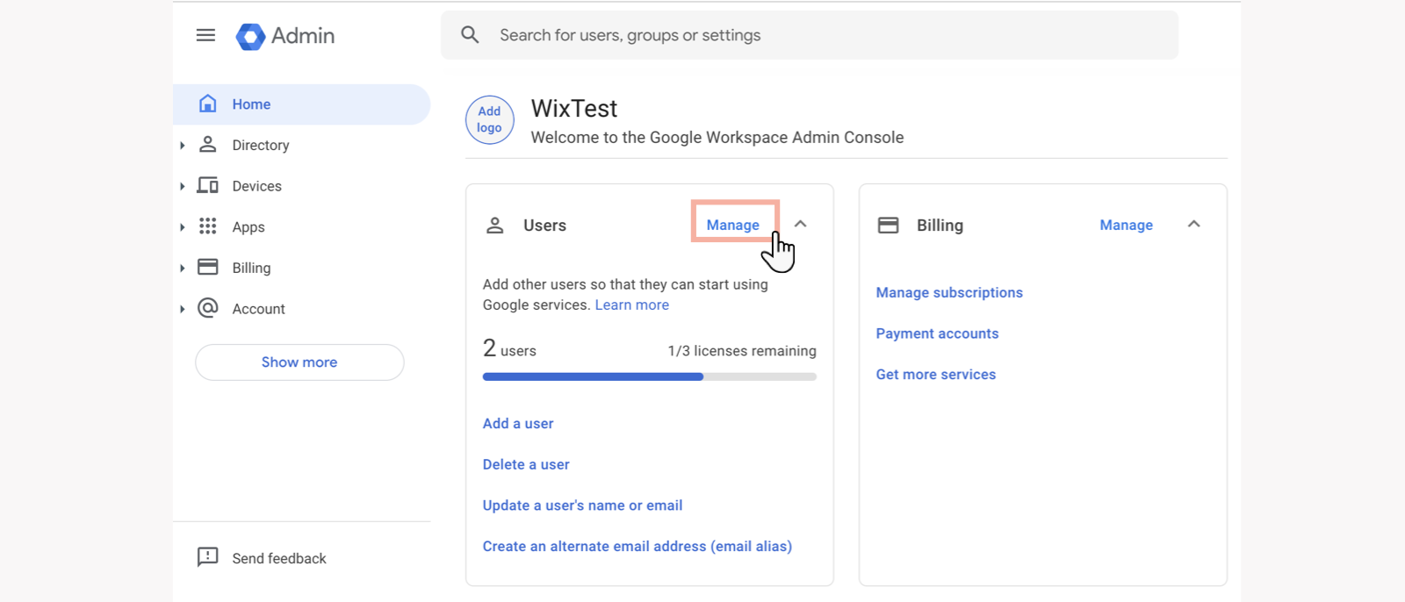The width and height of the screenshot is (1405, 602).
Task: Click the '2 users' count text
Action: click(509, 348)
